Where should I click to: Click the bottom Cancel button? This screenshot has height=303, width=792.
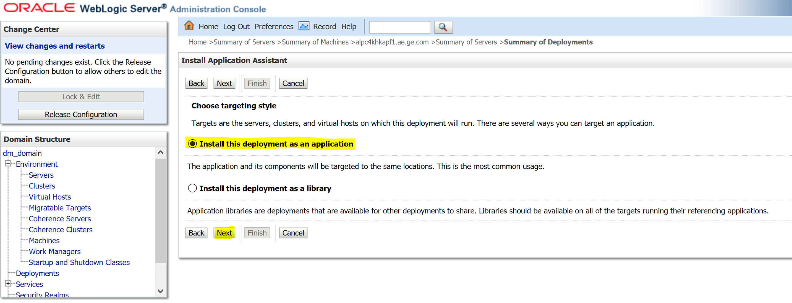293,233
